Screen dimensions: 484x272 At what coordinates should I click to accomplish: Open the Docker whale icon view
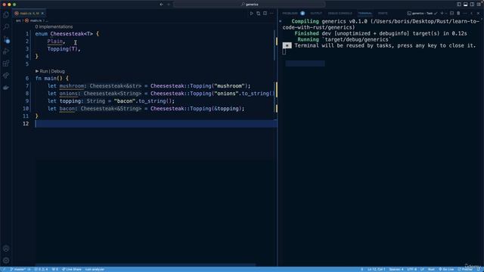click(6, 88)
